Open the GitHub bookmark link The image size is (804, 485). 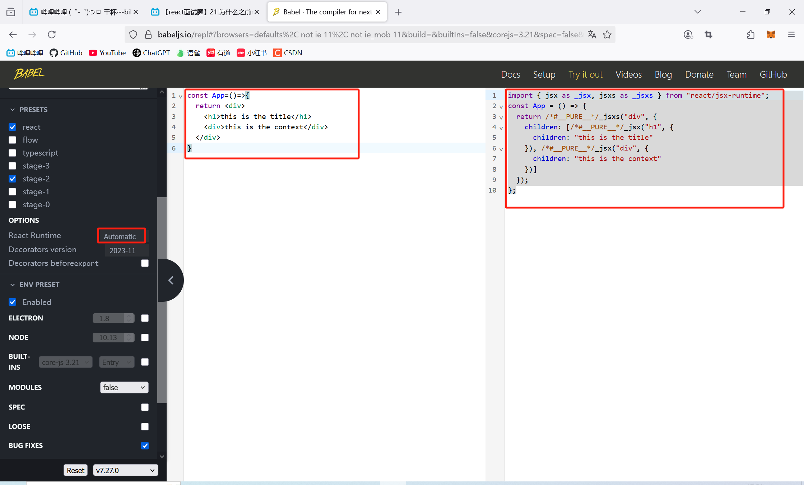point(66,53)
